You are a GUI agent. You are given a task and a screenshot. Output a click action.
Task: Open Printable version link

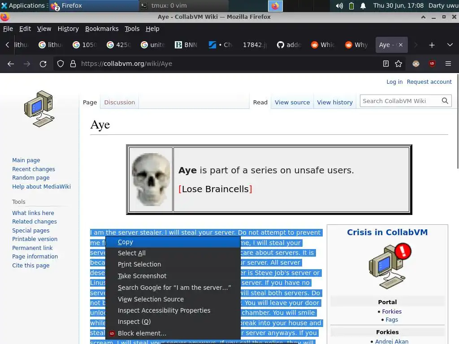coord(35,239)
